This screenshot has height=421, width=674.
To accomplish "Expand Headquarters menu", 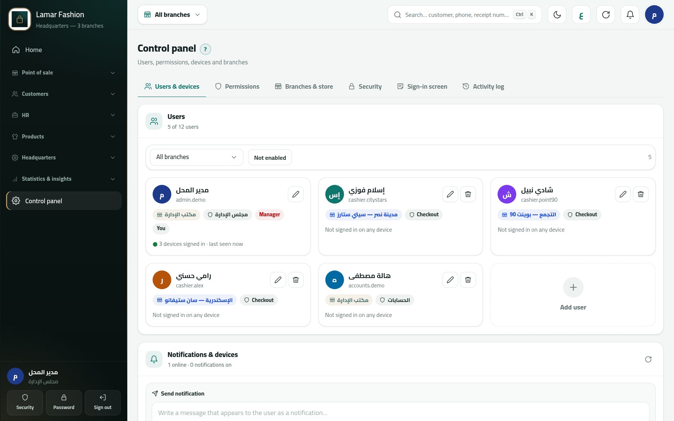I will [x=64, y=158].
